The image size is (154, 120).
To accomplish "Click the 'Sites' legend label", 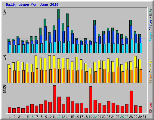I will pos(150,79).
